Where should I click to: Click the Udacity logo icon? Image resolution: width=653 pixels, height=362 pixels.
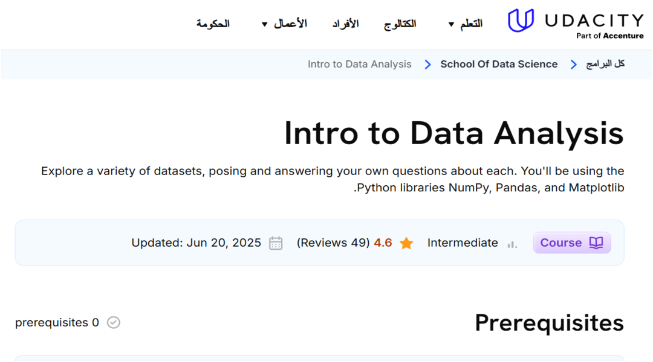pyautogui.click(x=521, y=21)
